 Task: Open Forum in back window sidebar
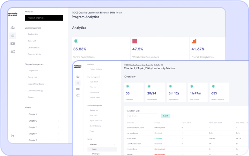tap(31, 97)
